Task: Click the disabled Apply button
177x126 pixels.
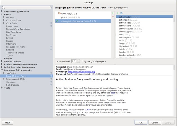Action: pos(168,122)
